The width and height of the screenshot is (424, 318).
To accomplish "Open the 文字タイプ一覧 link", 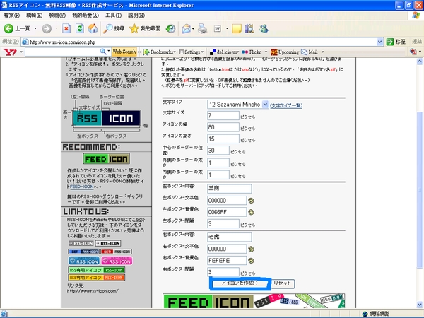I will click(x=286, y=105).
